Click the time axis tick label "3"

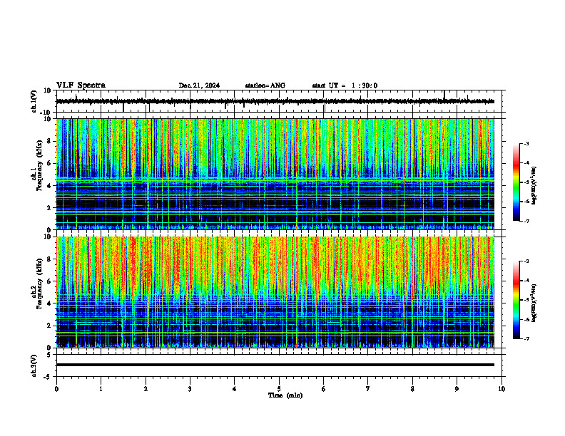click(190, 389)
